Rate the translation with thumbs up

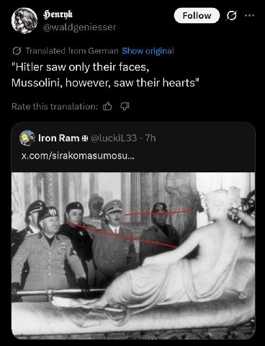107,106
